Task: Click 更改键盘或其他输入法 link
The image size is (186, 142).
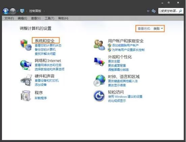Action: pyautogui.click(x=123, y=81)
